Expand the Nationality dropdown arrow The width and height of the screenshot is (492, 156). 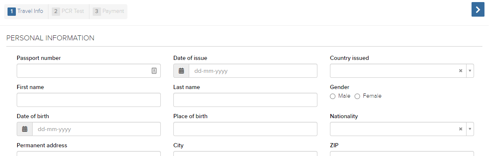click(x=470, y=129)
